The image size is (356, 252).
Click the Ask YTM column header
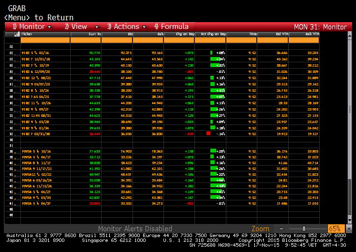pyautogui.click(x=312, y=34)
